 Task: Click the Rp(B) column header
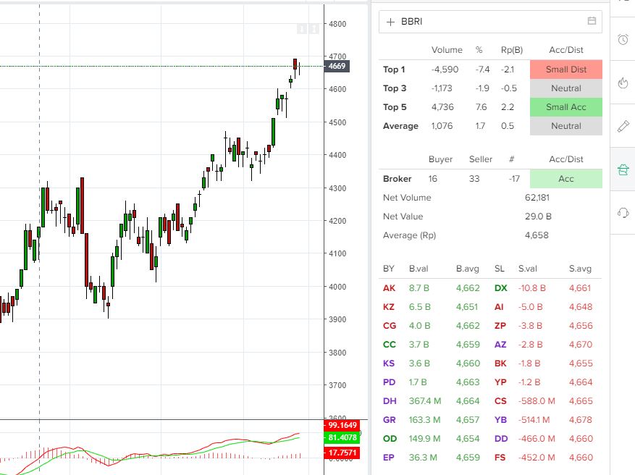click(512, 50)
